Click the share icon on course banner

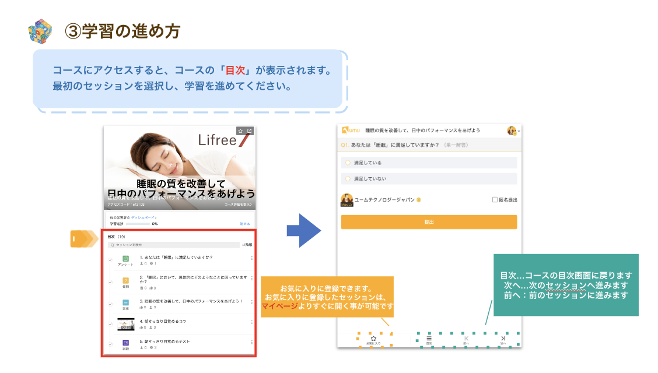pos(250,131)
